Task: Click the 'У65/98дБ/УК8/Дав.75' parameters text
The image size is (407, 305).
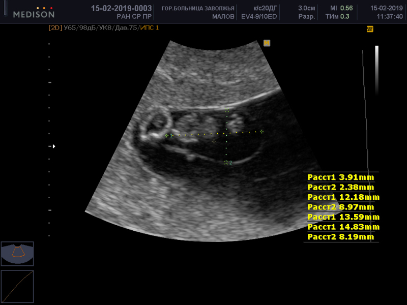Action: coord(102,28)
